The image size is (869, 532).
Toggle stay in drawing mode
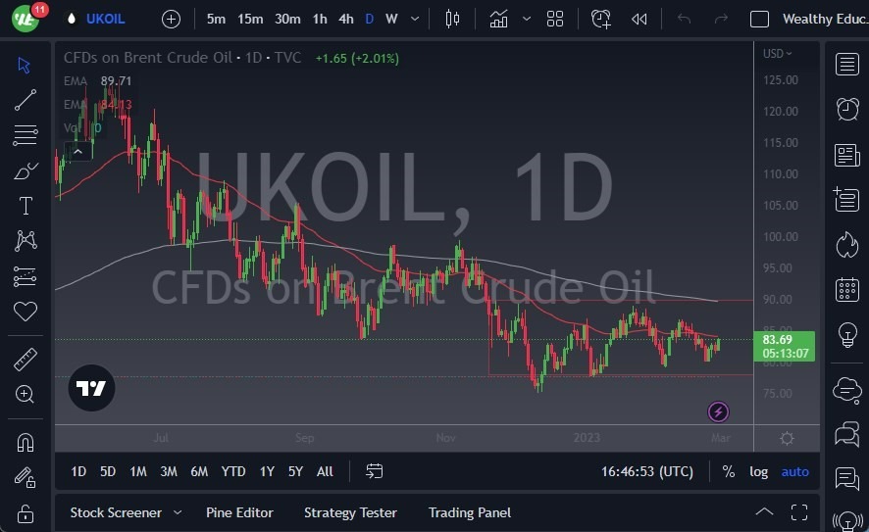click(x=25, y=477)
